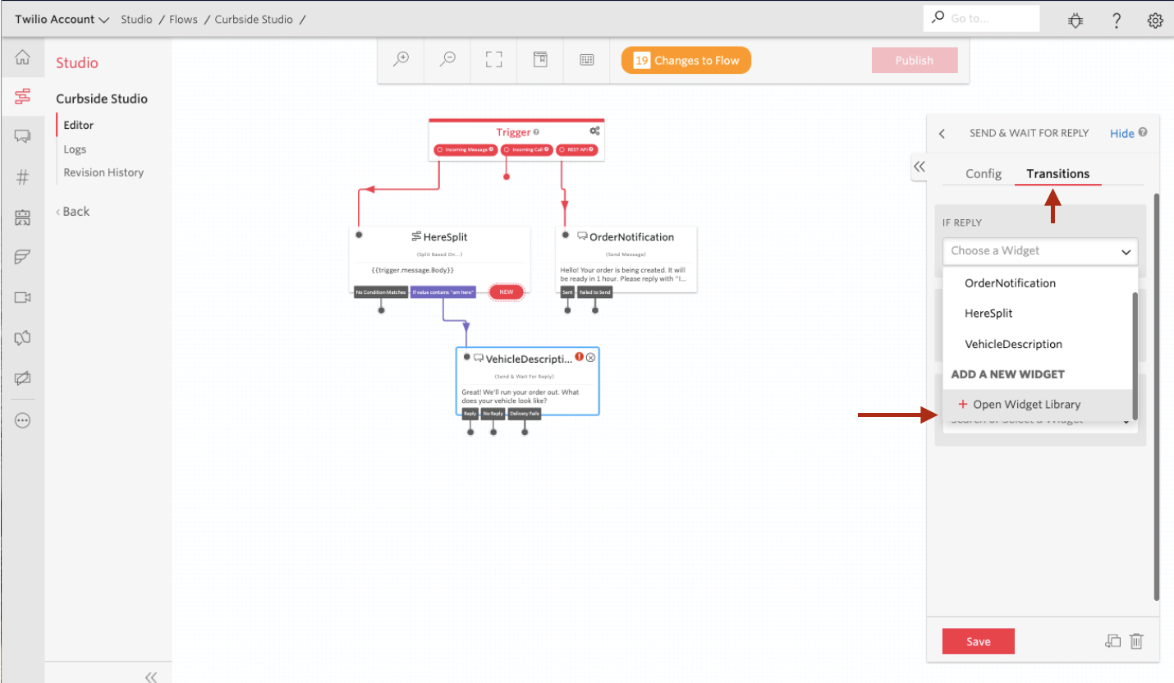Select OrderNotification from the widget list

click(x=1010, y=283)
